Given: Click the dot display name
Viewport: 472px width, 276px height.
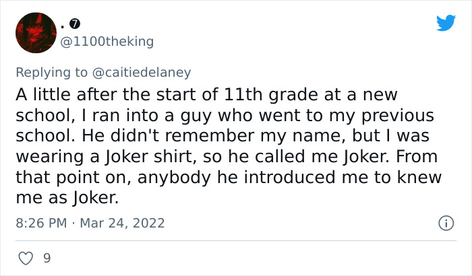Looking at the screenshot, I should pos(63,26).
